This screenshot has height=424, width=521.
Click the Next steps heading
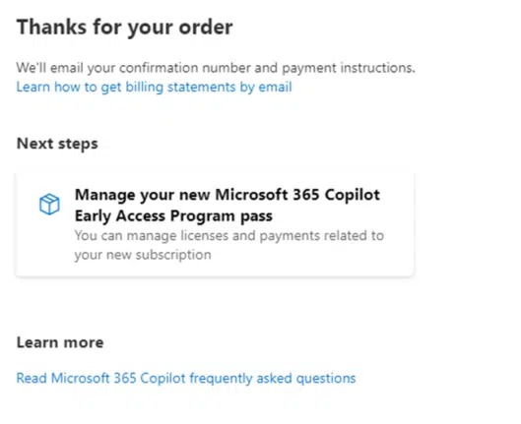pyautogui.click(x=57, y=144)
